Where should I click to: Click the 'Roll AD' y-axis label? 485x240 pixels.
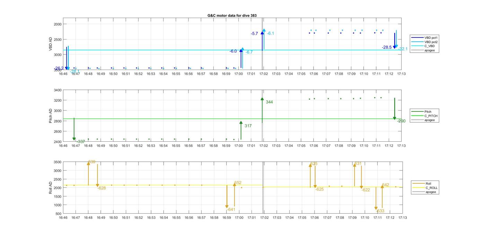point(51,187)
